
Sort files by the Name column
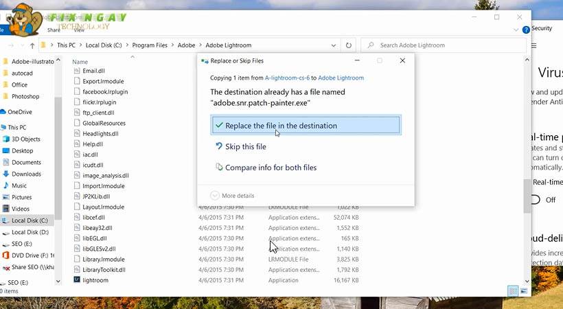pyautogui.click(x=80, y=62)
